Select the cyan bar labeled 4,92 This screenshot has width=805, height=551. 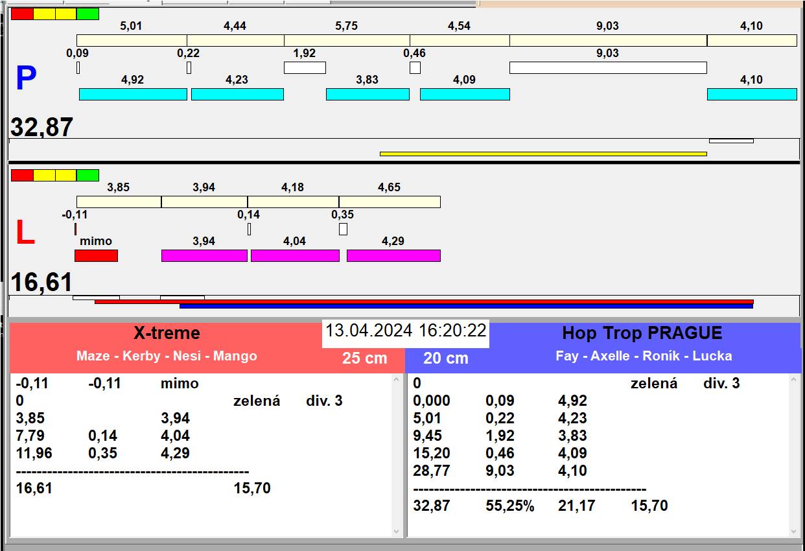[133, 94]
